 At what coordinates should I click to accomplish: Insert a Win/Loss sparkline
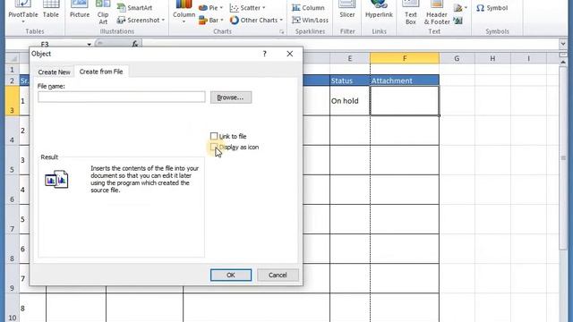point(310,20)
